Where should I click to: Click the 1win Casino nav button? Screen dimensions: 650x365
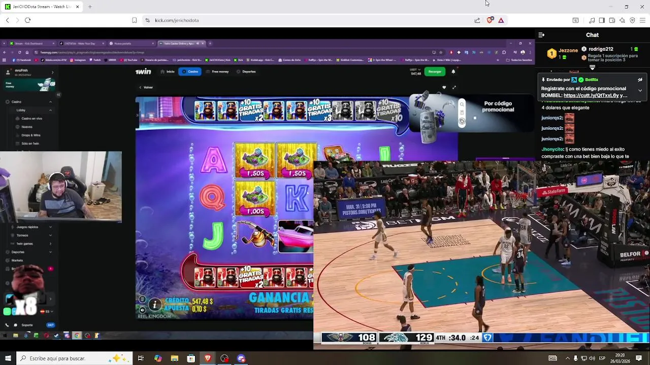tap(190, 71)
